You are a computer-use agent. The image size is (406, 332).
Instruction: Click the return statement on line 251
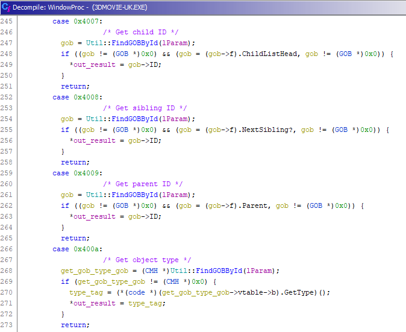coord(75,86)
